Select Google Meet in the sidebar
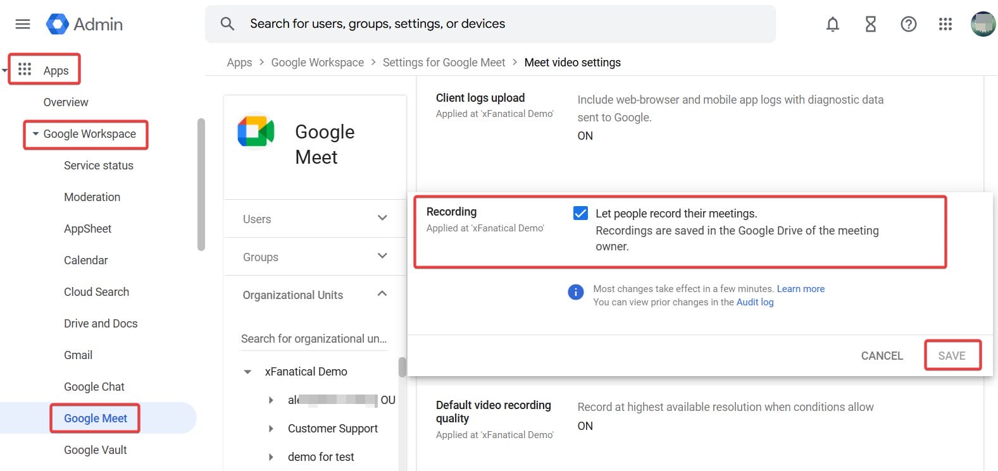Viewport: 998px width, 471px height. (x=96, y=419)
